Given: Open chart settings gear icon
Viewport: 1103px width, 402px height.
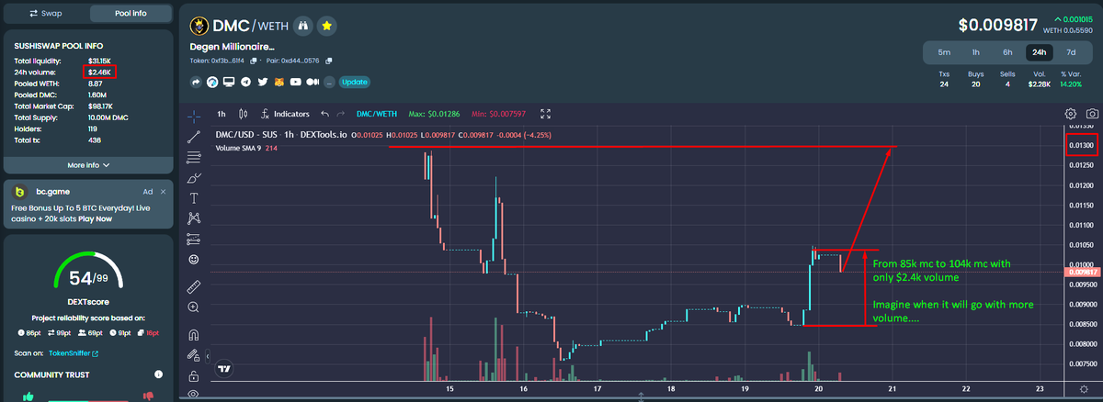Looking at the screenshot, I should click(1070, 114).
